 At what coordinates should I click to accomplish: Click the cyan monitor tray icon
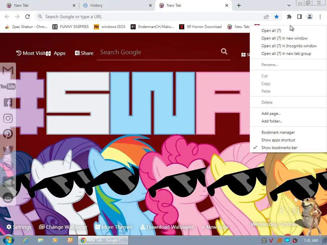pos(287,240)
